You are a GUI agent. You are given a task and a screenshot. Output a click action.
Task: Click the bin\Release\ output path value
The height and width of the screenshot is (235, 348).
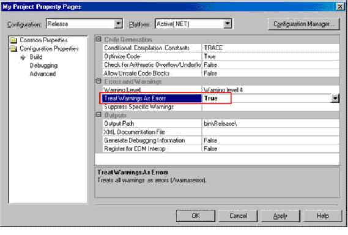coord(270,124)
